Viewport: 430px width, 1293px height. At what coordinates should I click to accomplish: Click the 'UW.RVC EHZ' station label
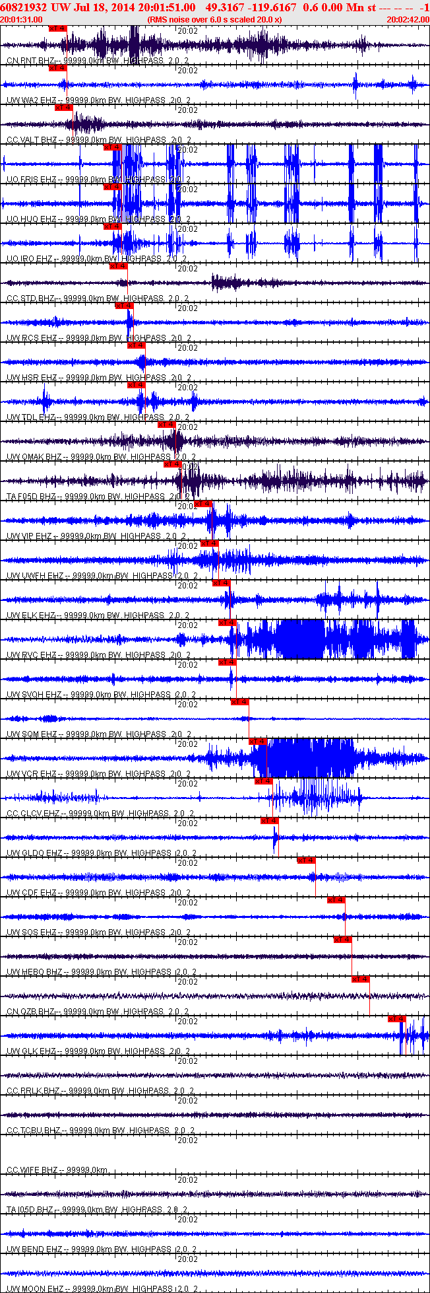32,655
